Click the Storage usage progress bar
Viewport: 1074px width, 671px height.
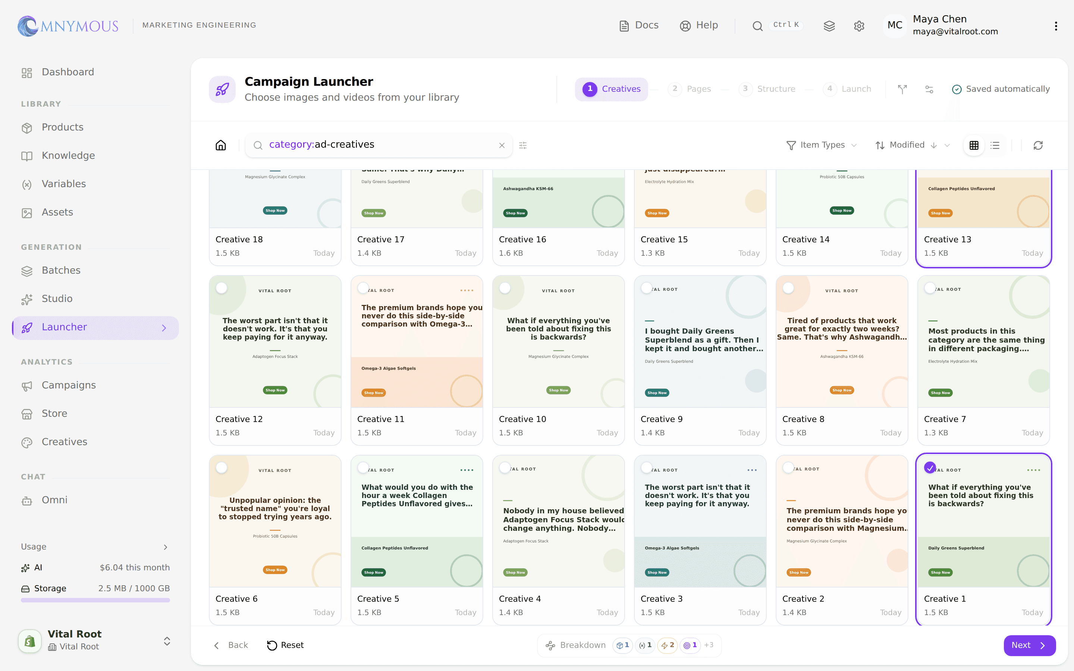95,600
